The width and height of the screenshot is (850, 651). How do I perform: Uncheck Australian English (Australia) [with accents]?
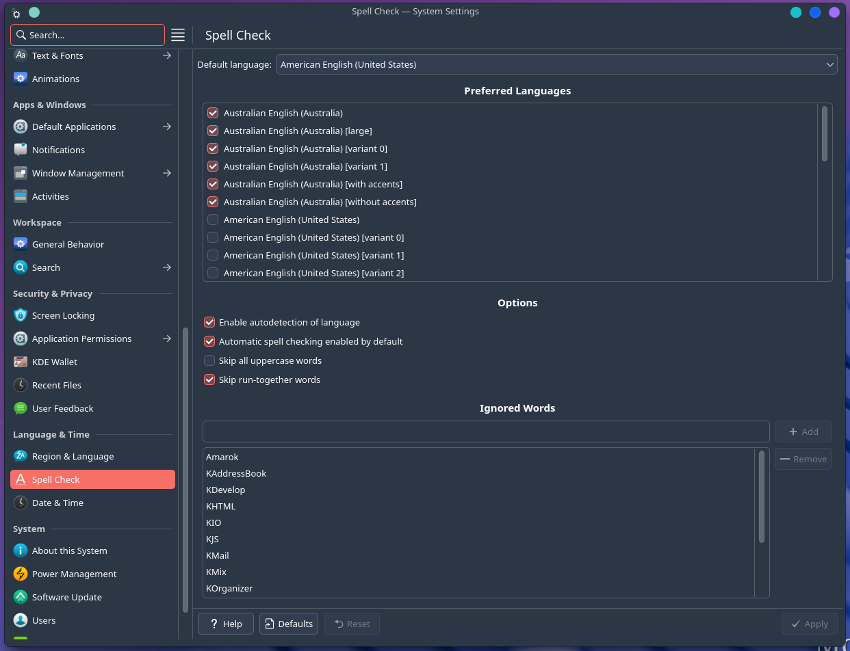pyautogui.click(x=213, y=184)
